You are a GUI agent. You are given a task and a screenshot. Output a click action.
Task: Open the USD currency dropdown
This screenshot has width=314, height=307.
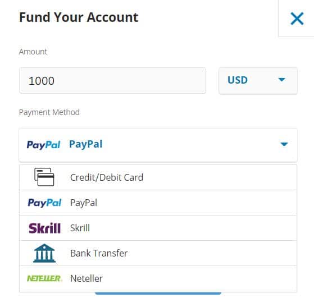[258, 80]
